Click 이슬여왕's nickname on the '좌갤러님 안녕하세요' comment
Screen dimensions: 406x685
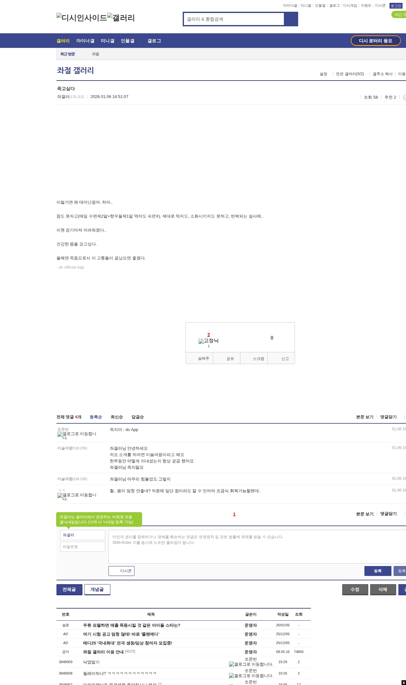tap(65, 448)
